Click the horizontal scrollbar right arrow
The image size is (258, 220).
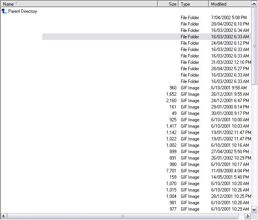[x=247, y=216]
